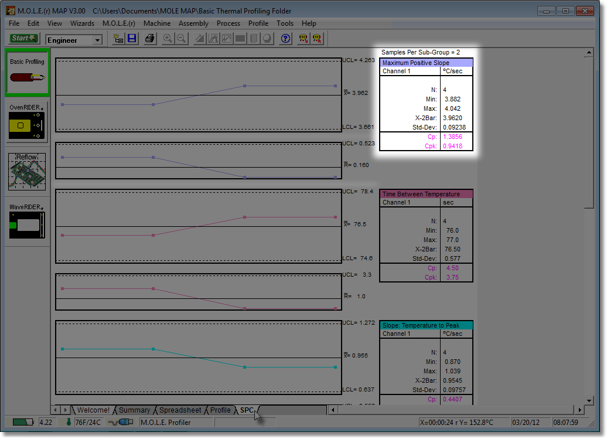Click the tab scroll right arrow
Image resolution: width=607 pixels, height=439 pixels.
point(65,410)
